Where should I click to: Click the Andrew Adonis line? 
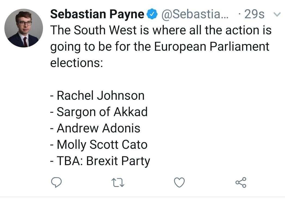(95, 128)
